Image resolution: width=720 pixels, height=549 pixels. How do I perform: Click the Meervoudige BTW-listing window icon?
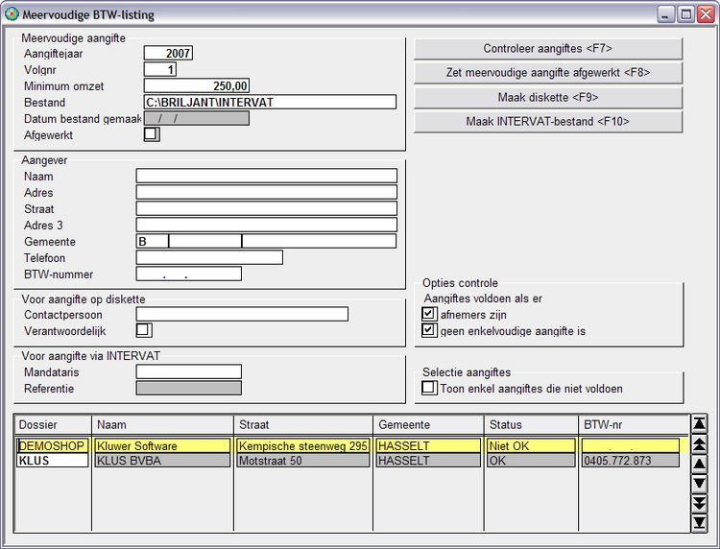point(11,14)
